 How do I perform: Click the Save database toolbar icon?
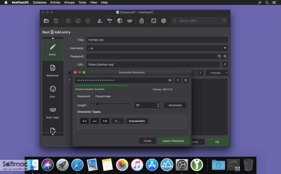click(56, 21)
